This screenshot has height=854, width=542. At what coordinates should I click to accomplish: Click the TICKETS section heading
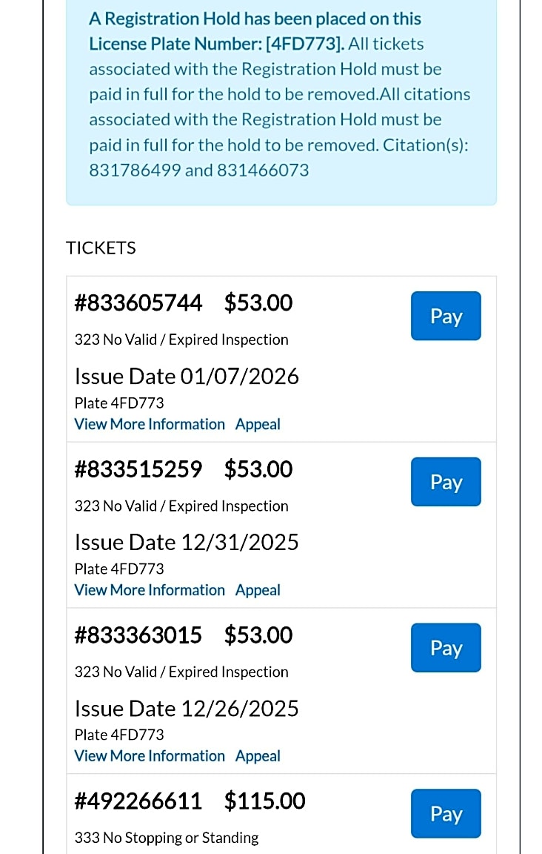coord(101,248)
